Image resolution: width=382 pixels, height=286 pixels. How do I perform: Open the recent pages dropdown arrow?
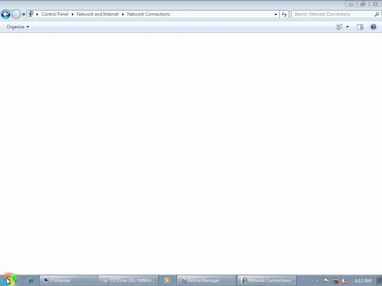click(x=24, y=15)
